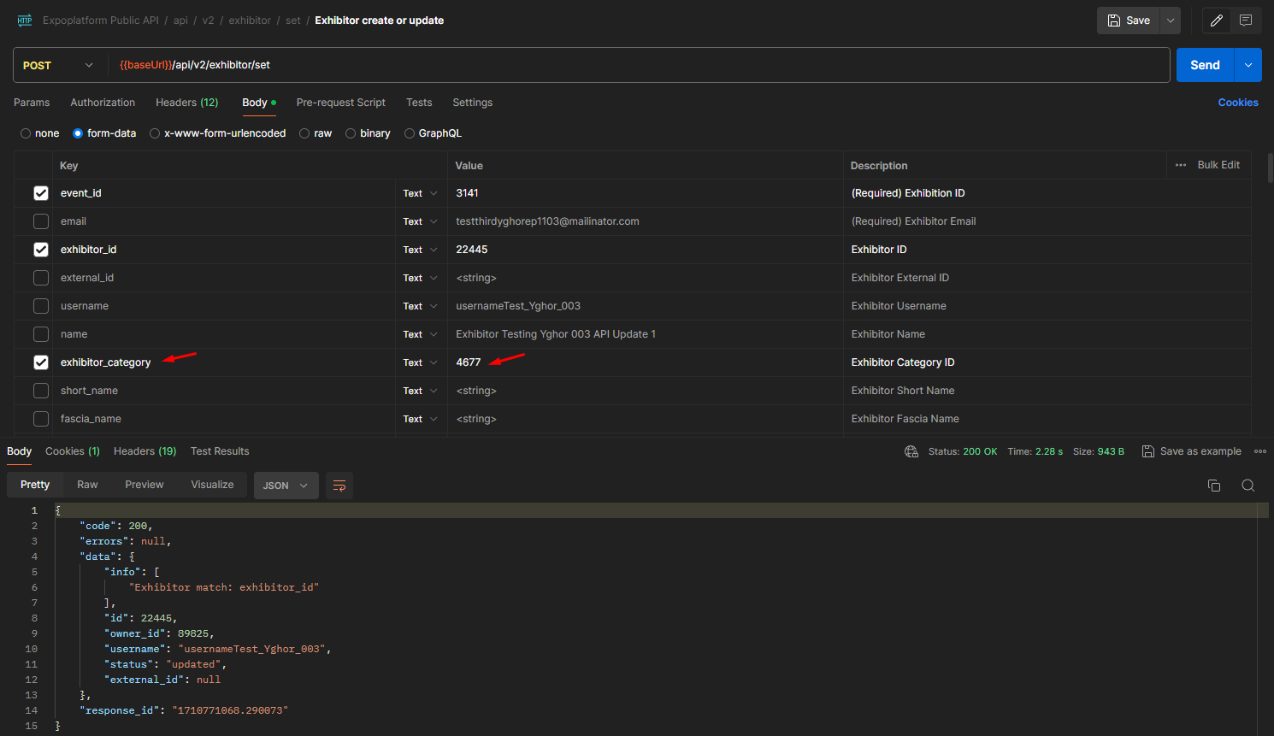1274x736 pixels.
Task: Open the comments icon
Action: click(x=1246, y=21)
